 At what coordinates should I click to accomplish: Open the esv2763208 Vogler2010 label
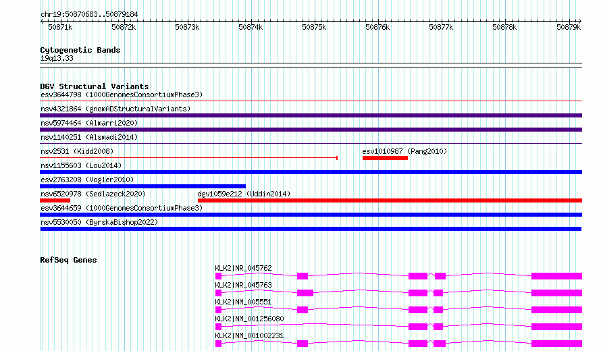(87, 180)
